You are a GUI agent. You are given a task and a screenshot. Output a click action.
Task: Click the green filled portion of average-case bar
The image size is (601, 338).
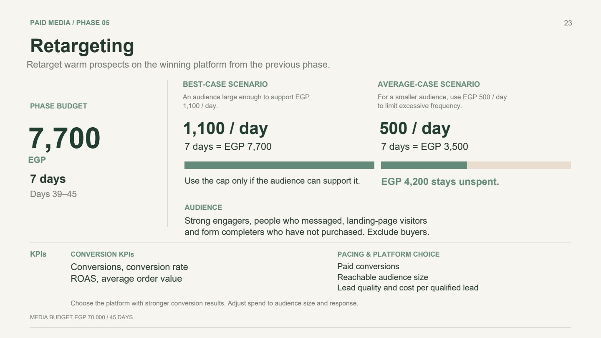(424, 165)
